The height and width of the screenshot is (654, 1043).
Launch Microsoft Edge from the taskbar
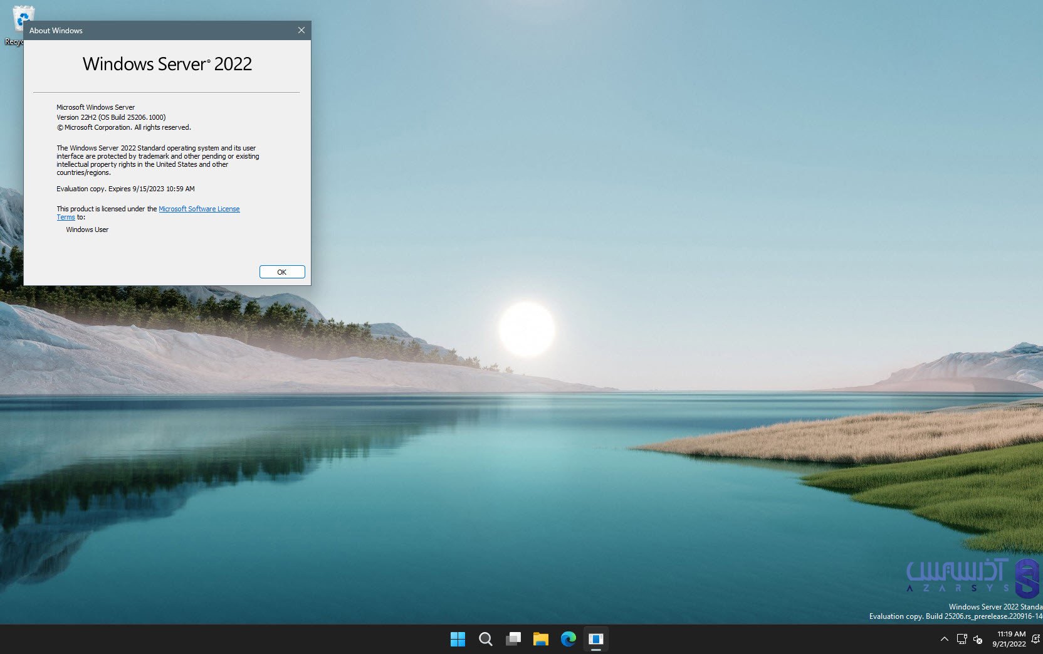point(568,639)
